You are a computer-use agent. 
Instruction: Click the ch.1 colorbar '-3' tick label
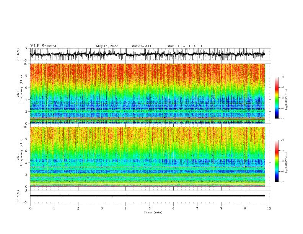282,77
